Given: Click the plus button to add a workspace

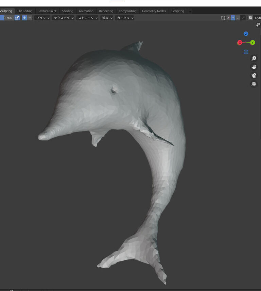Looking at the screenshot, I should point(190,11).
